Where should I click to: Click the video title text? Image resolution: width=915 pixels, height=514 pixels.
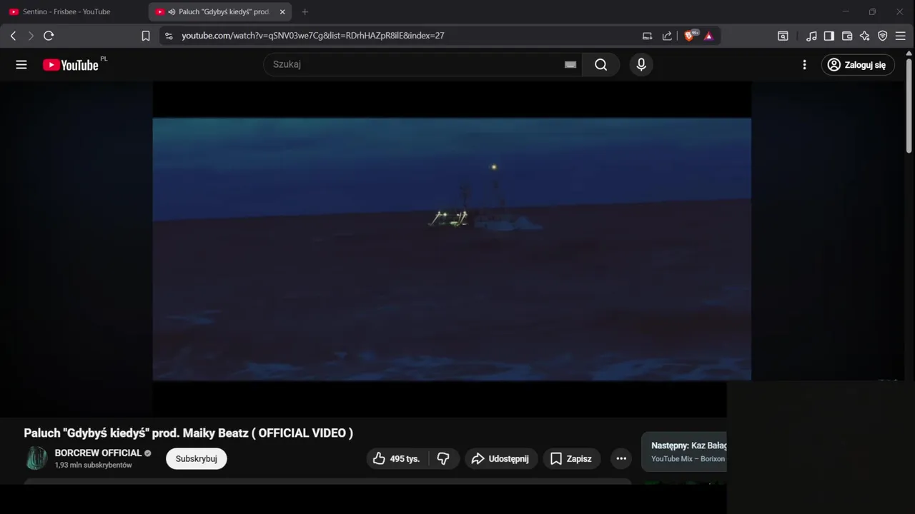point(189,433)
